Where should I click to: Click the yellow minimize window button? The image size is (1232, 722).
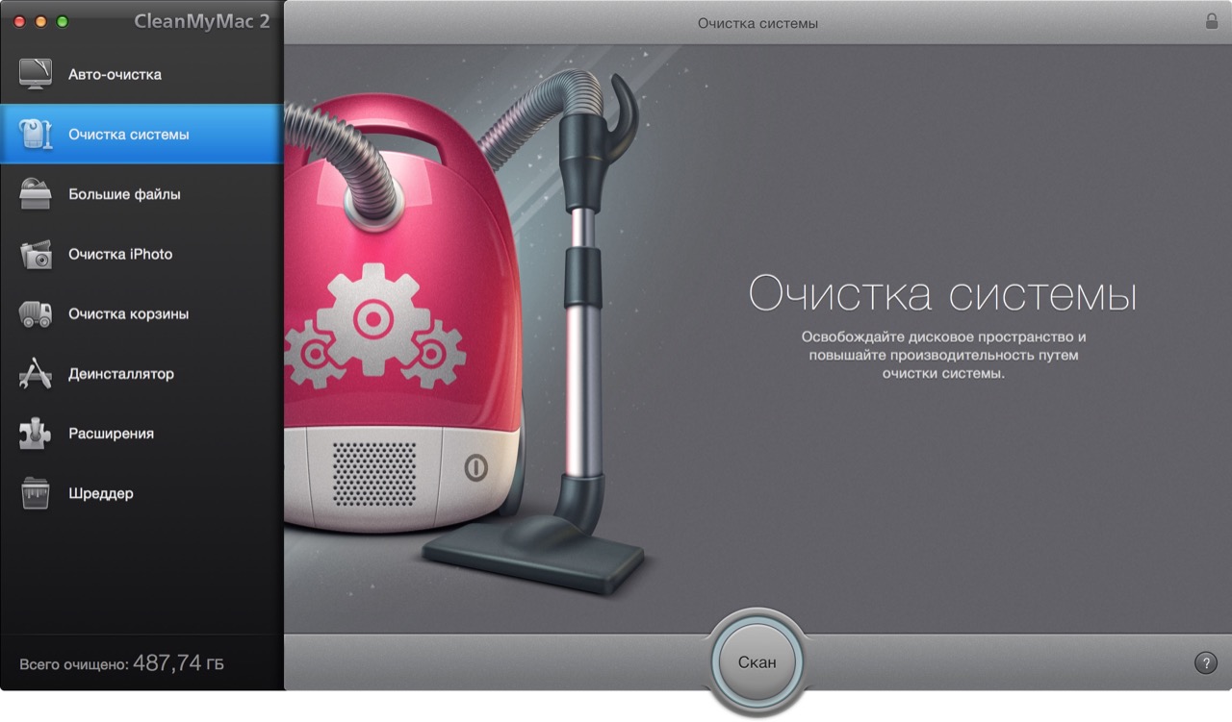41,21
